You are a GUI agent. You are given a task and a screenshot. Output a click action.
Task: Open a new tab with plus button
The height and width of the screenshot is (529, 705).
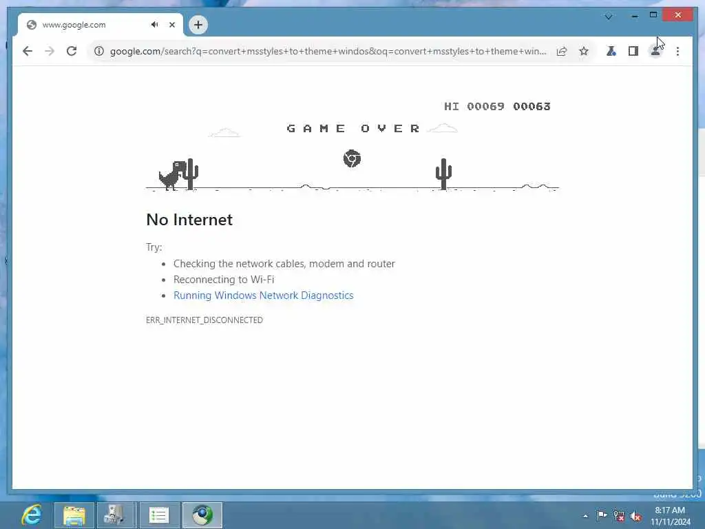pos(198,25)
